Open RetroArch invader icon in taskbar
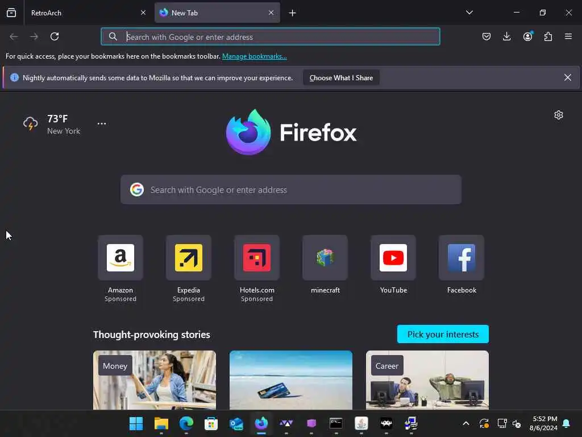Screen dimensions: 582x437 pyautogui.click(x=386, y=423)
